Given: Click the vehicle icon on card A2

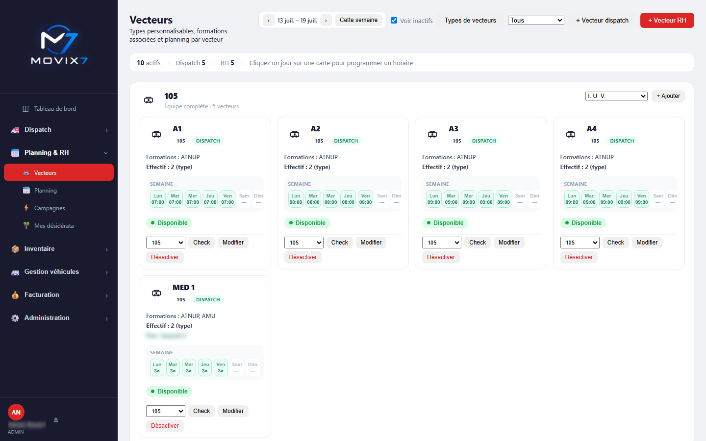Looking at the screenshot, I should [x=295, y=134].
